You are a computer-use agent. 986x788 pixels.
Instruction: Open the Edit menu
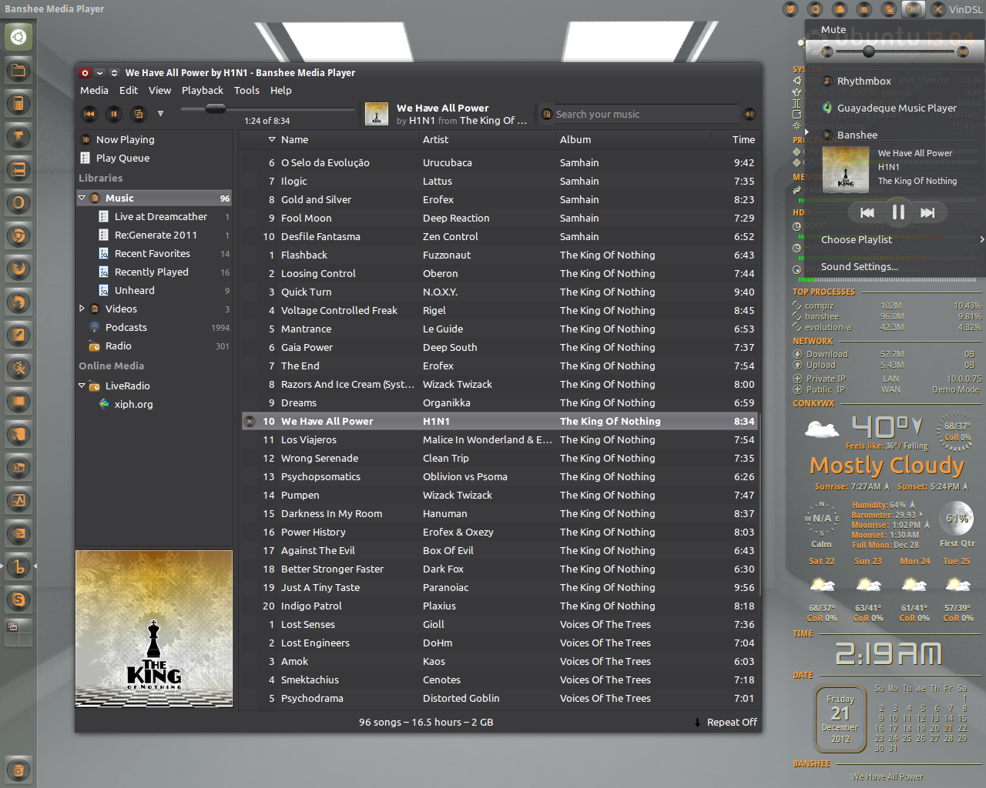(129, 90)
